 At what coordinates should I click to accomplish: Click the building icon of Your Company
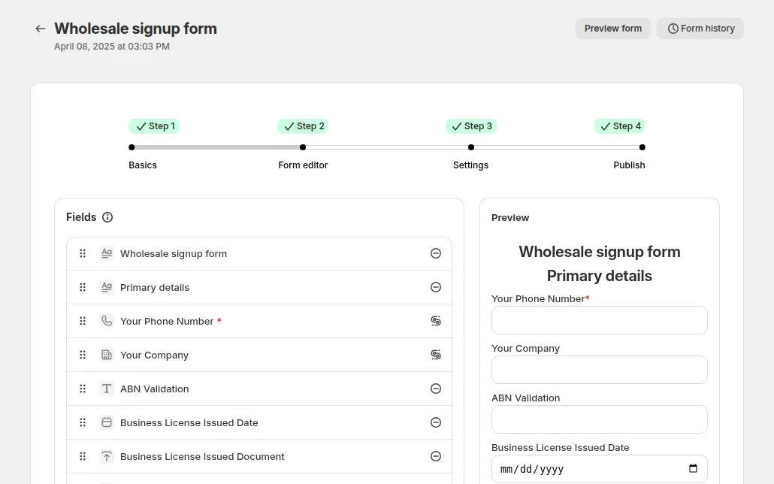click(107, 355)
